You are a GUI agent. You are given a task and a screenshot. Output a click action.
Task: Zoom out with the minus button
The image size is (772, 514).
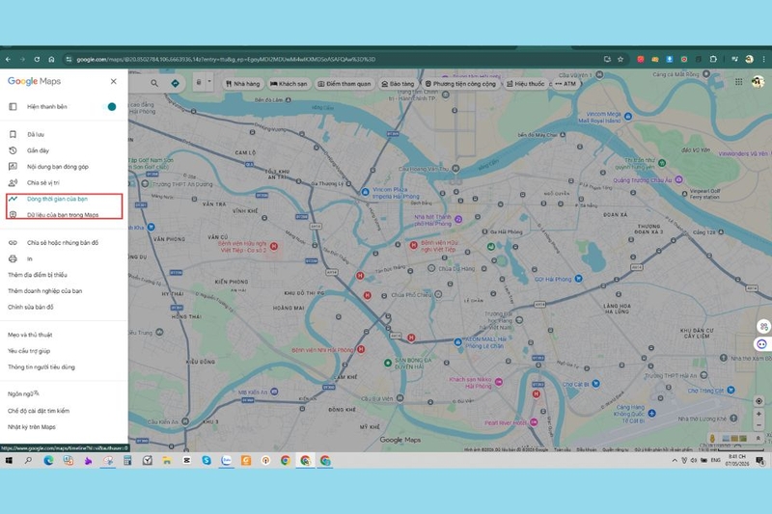[758, 425]
